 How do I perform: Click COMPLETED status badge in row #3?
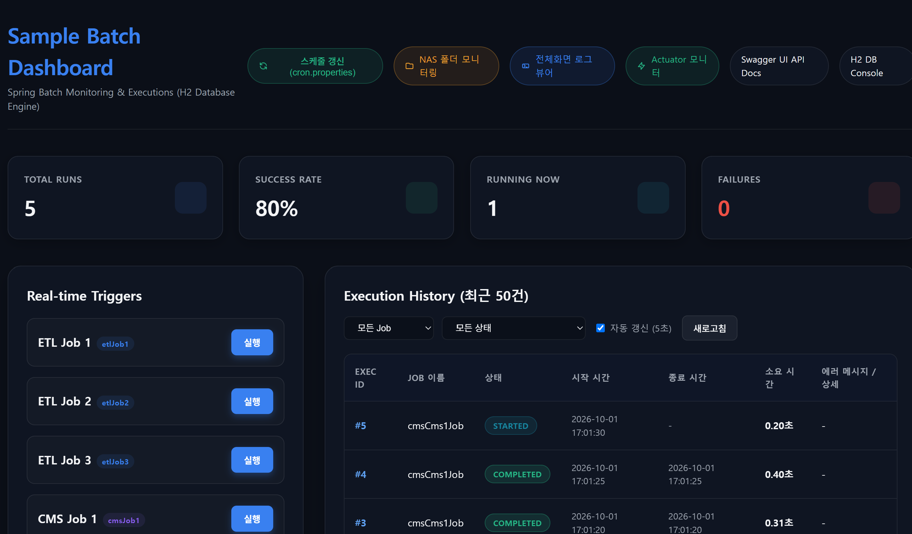(517, 523)
